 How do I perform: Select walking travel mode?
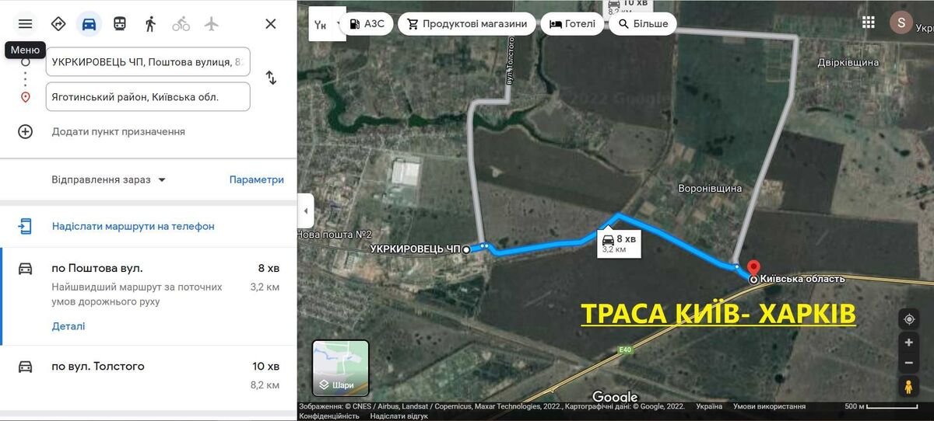pos(150,24)
